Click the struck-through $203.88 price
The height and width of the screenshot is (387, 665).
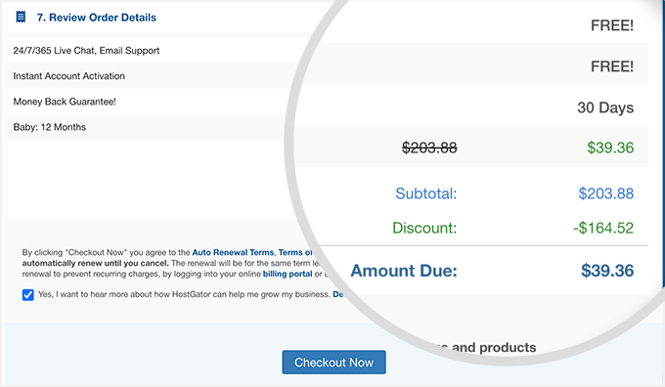coord(429,148)
